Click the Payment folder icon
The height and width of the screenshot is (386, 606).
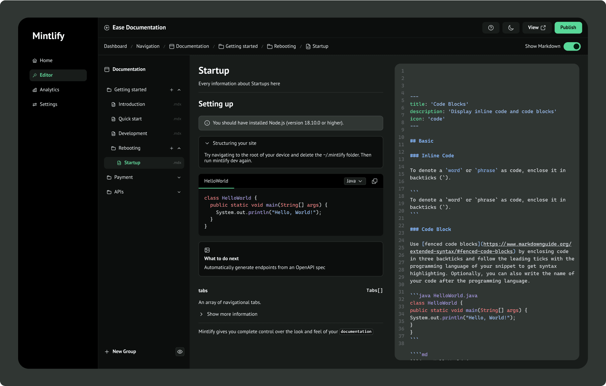pos(109,177)
